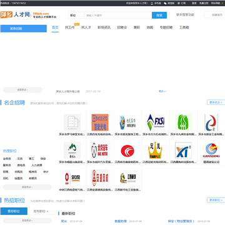225x225 pixels.
Task: Select the 首页 home tab
Action: [x=55, y=27]
